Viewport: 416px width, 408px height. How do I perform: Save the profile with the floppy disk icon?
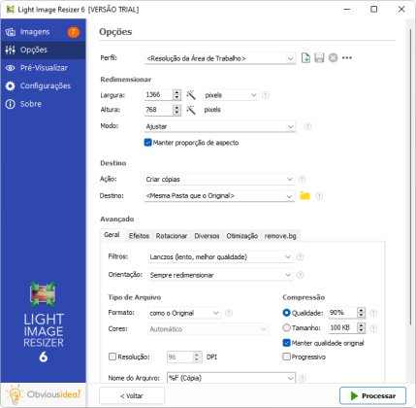[x=319, y=58]
